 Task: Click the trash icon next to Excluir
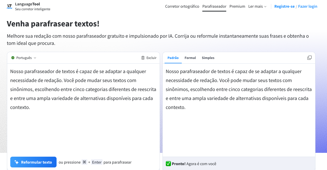coord(143,58)
